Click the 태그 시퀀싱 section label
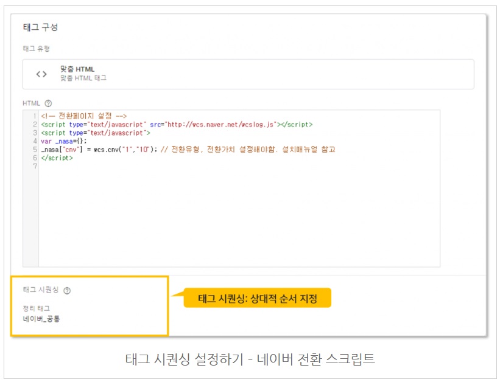This screenshot has height=382, width=500. pyautogui.click(x=41, y=290)
